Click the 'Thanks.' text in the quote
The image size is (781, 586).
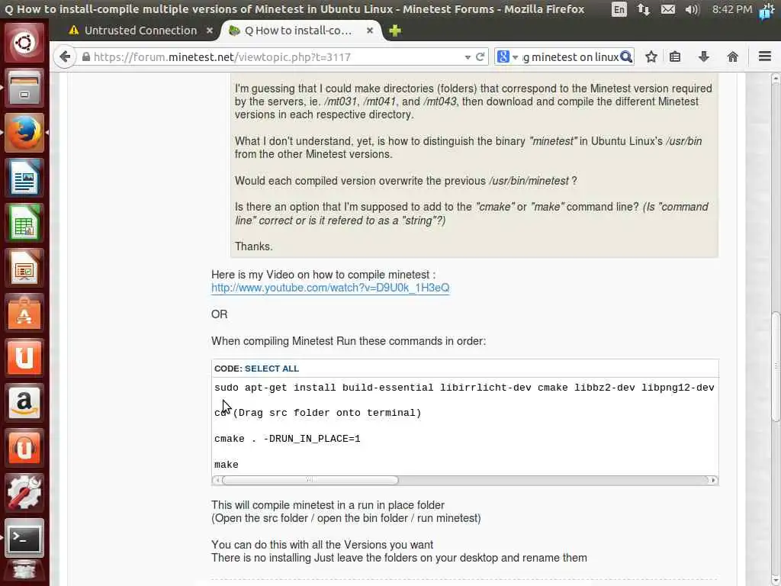coord(253,246)
